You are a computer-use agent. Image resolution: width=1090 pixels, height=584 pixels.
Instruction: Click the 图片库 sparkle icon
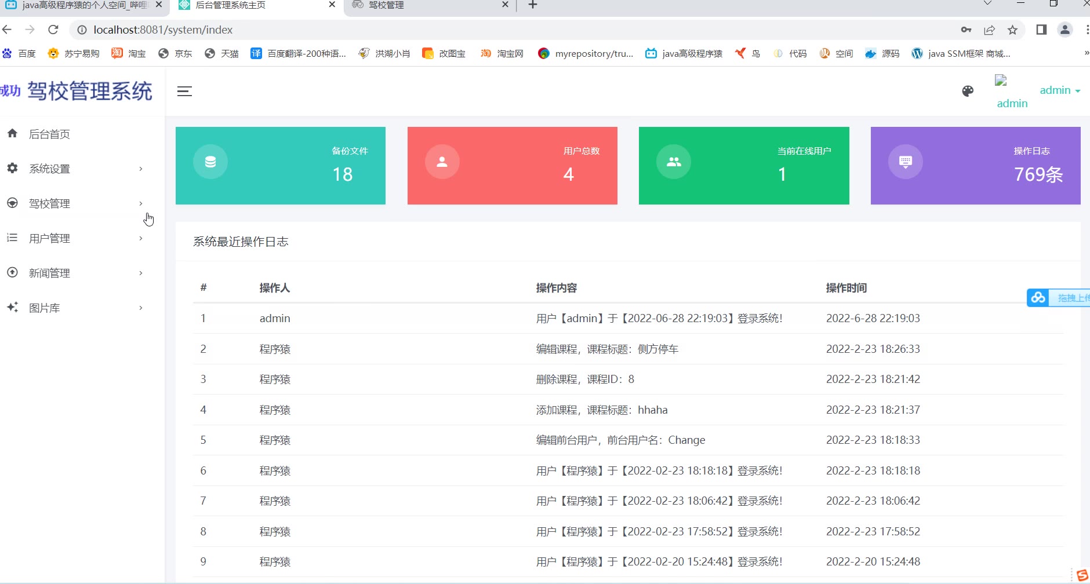pyautogui.click(x=12, y=307)
